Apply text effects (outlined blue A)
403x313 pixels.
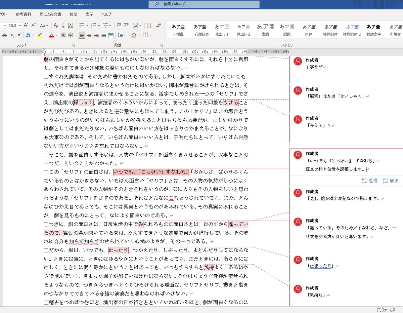click(28, 35)
